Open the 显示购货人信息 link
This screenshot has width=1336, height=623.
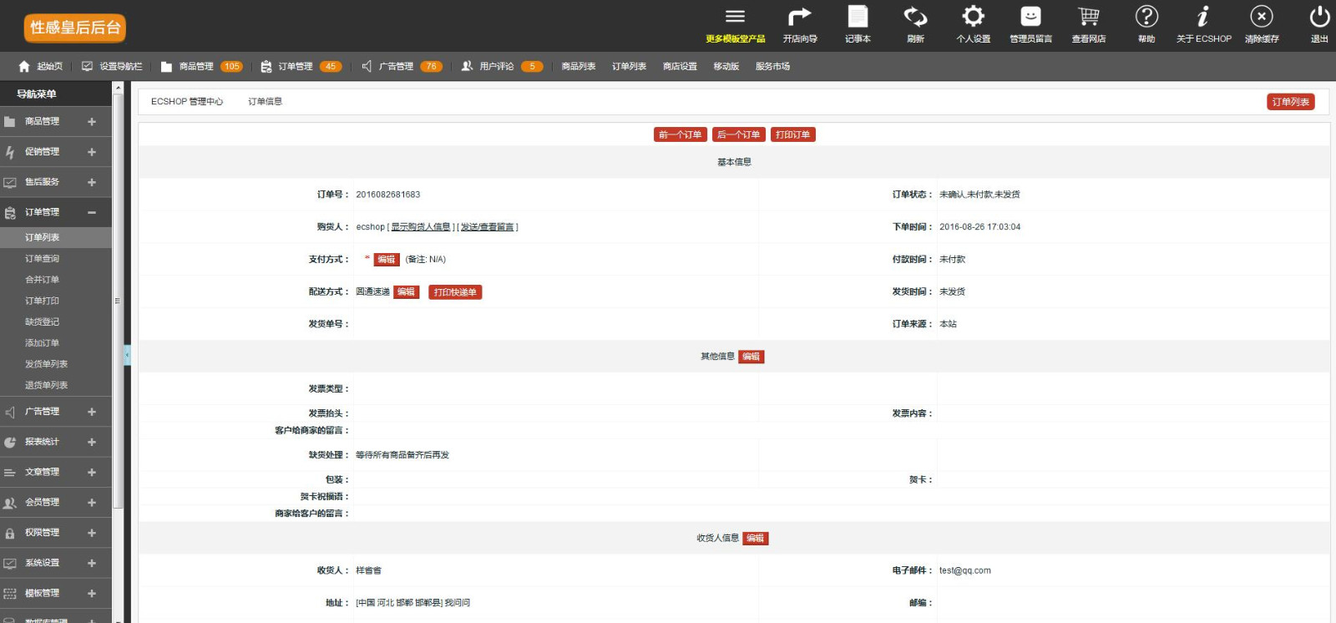tap(421, 227)
